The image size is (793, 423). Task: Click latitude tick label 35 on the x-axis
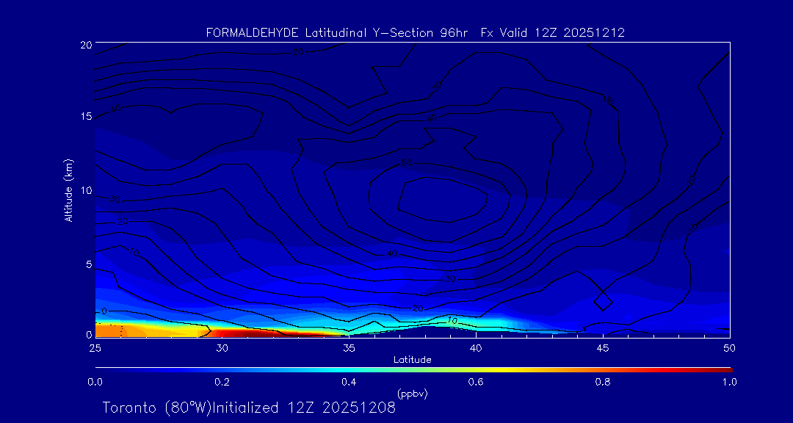[x=349, y=347]
